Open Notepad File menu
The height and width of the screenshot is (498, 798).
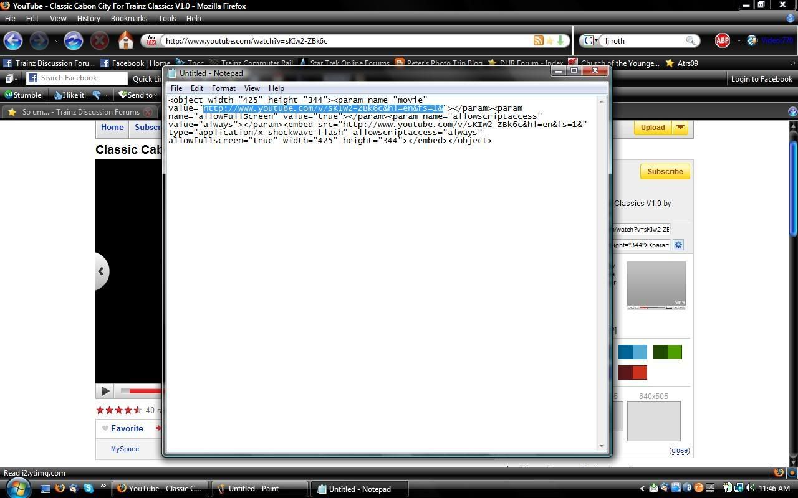pyautogui.click(x=176, y=88)
